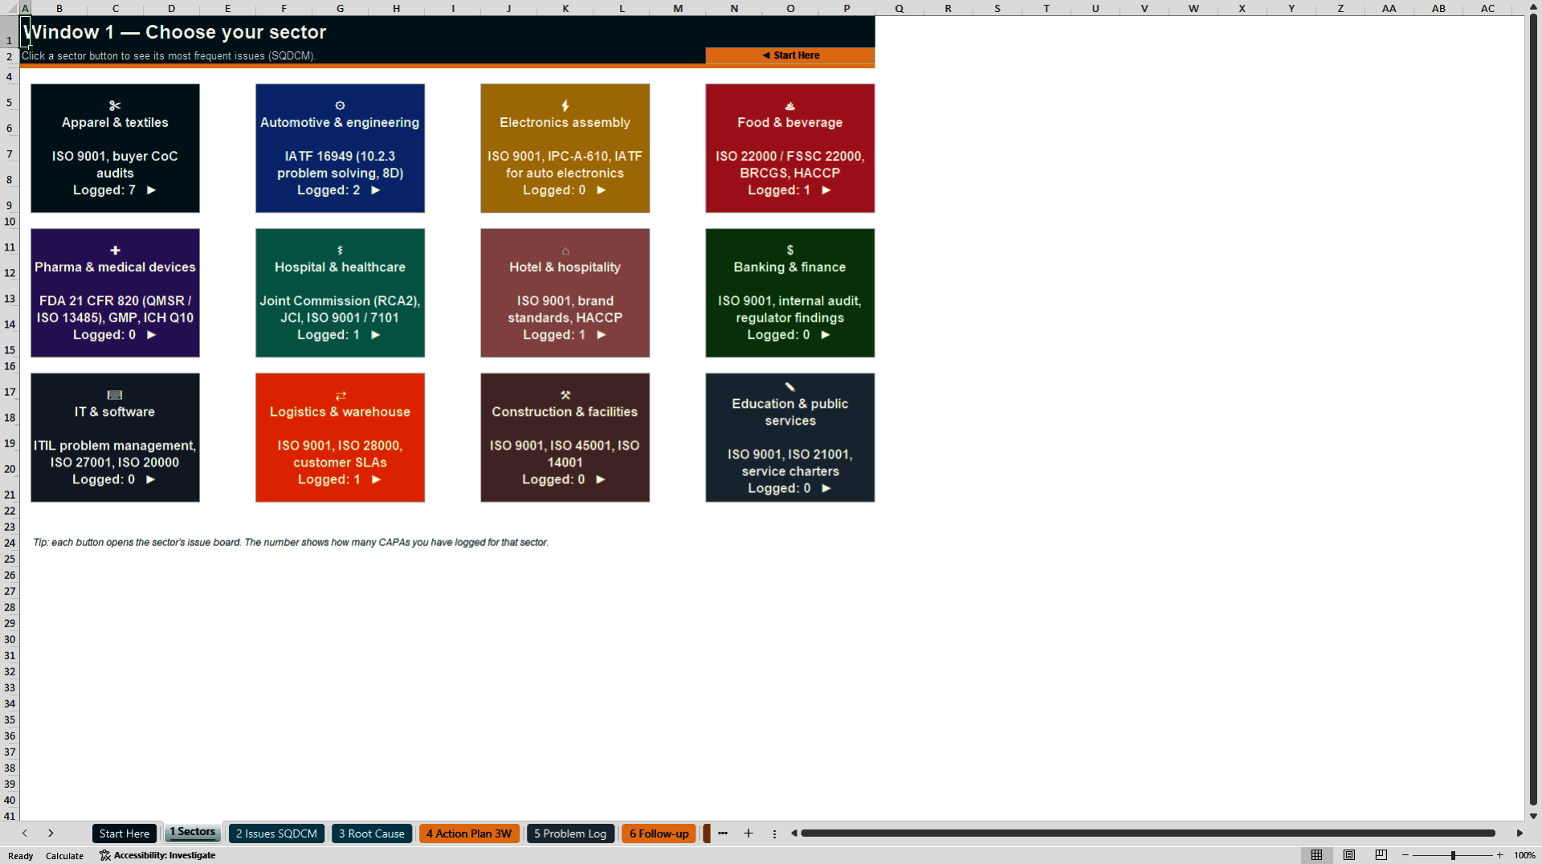Viewport: 1542px width, 864px height.
Task: Go to the 4 Action Plan 3W tab
Action: 469,833
